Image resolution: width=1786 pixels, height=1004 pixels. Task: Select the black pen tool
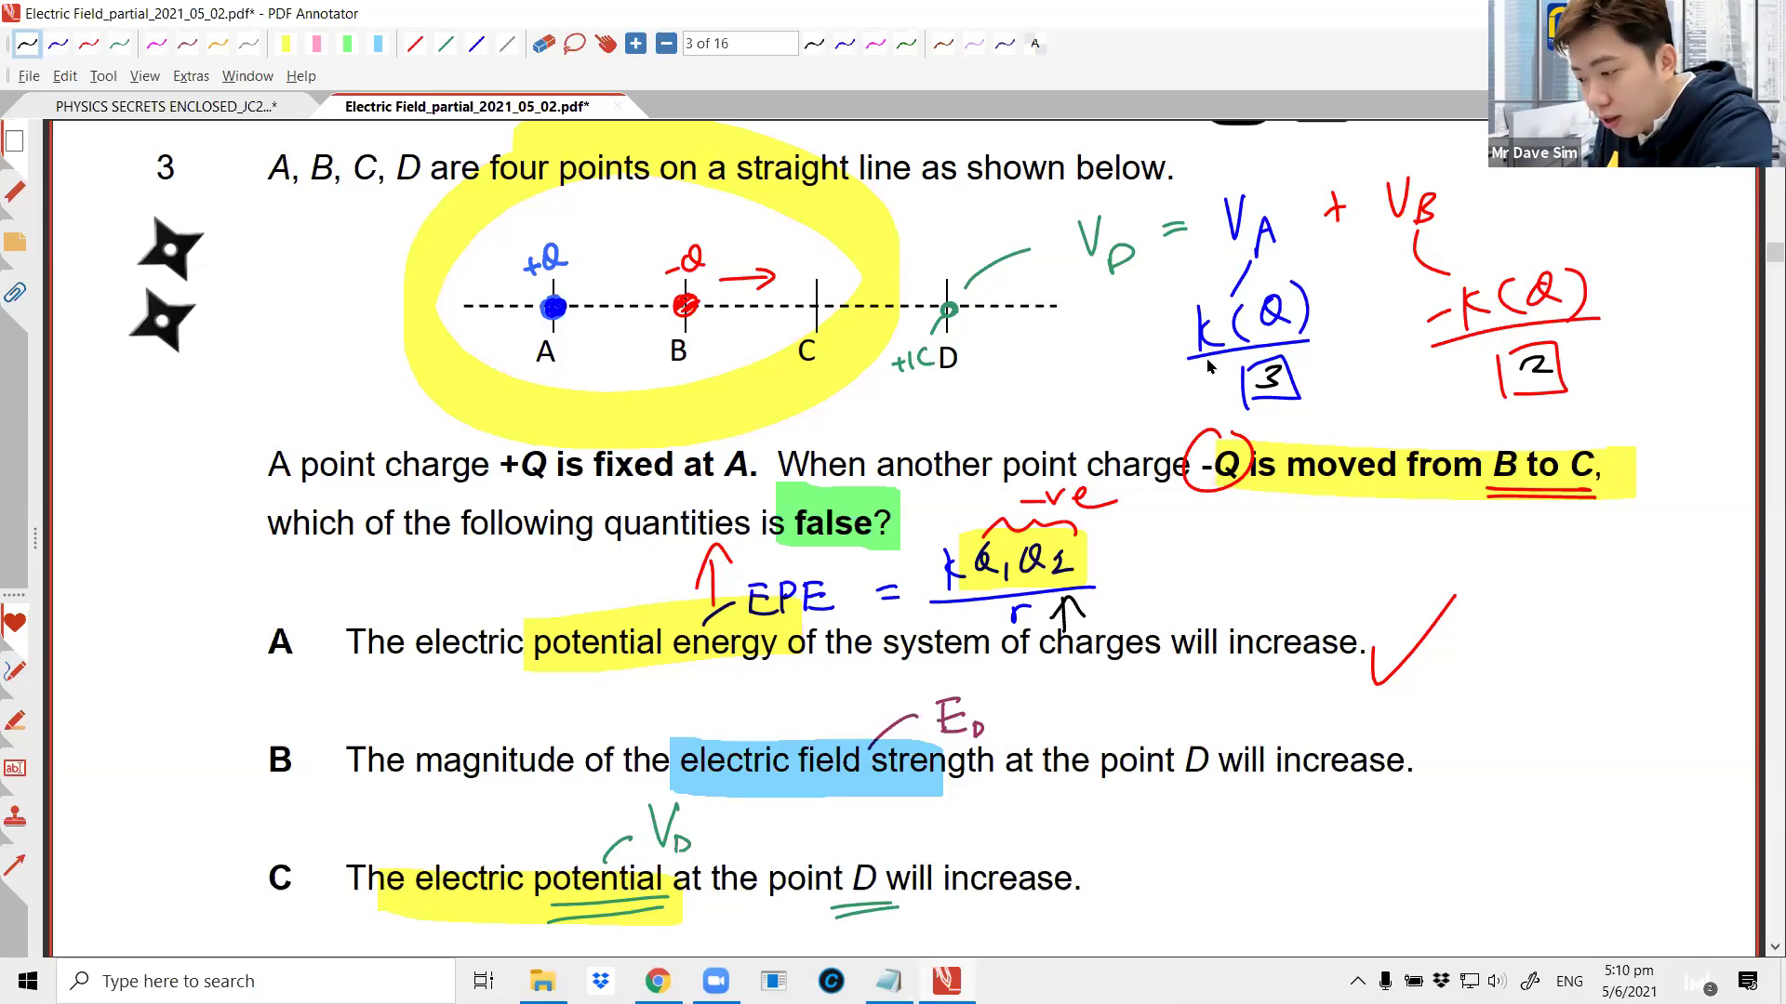(x=26, y=44)
